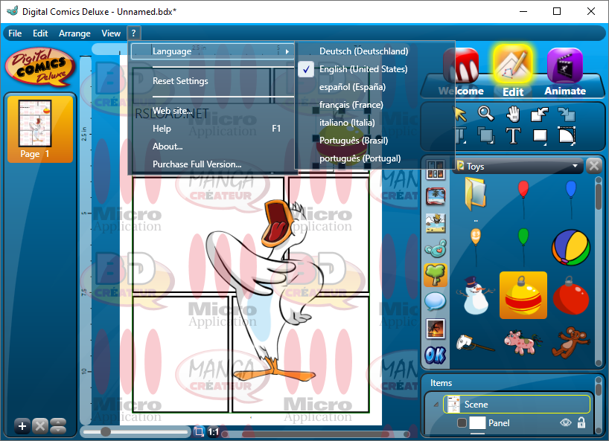
Task: Open the teal bear characters category
Action: coord(436,249)
